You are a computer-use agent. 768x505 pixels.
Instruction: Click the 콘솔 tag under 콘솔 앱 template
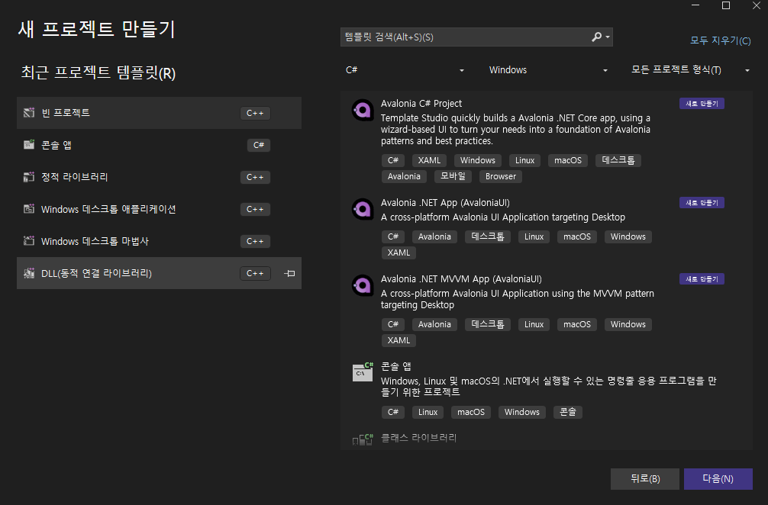(568, 412)
